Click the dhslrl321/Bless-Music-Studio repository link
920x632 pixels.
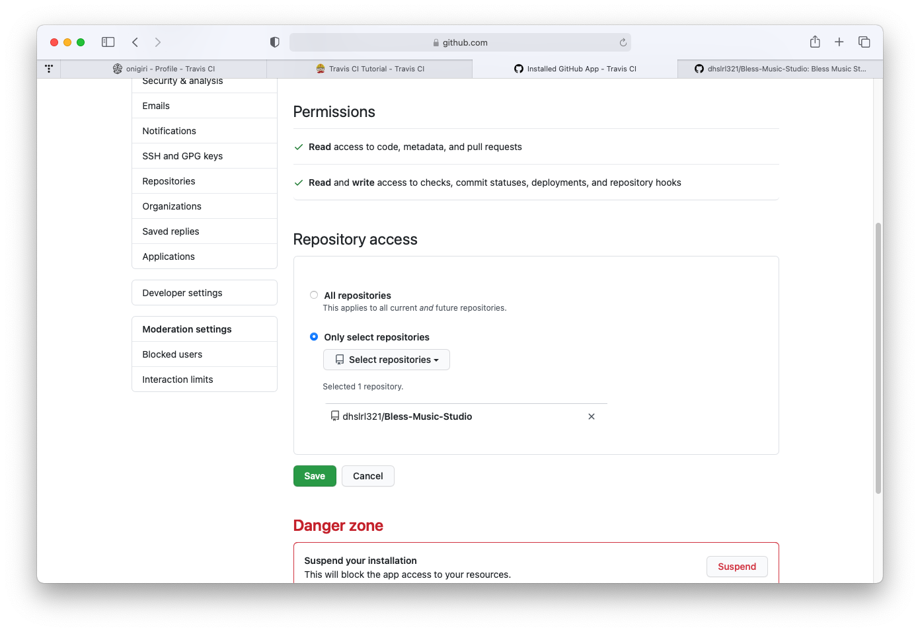coord(407,416)
